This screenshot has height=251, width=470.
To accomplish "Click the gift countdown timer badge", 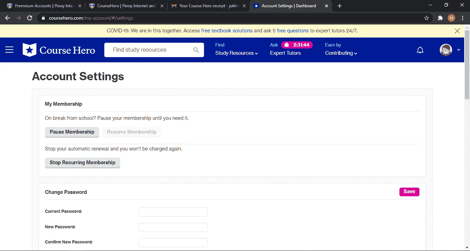I will (297, 45).
